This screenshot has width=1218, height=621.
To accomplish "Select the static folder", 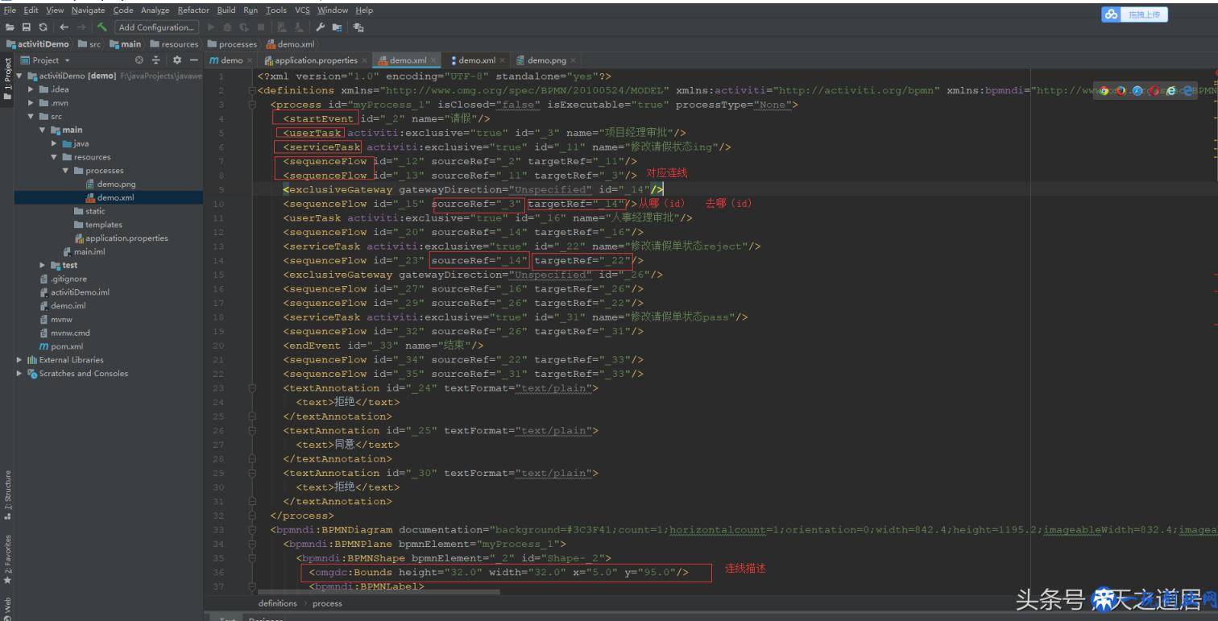I will click(x=89, y=211).
